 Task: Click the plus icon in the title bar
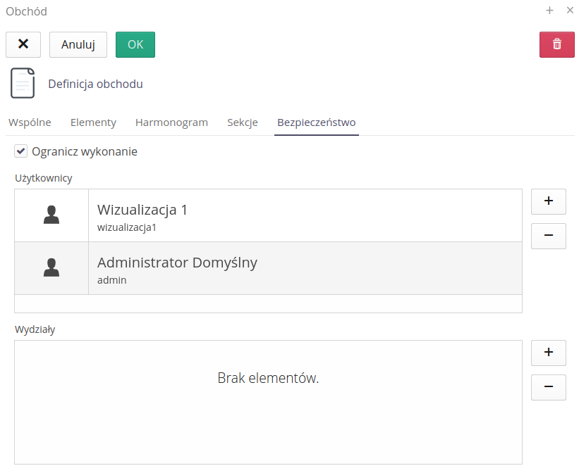[549, 11]
